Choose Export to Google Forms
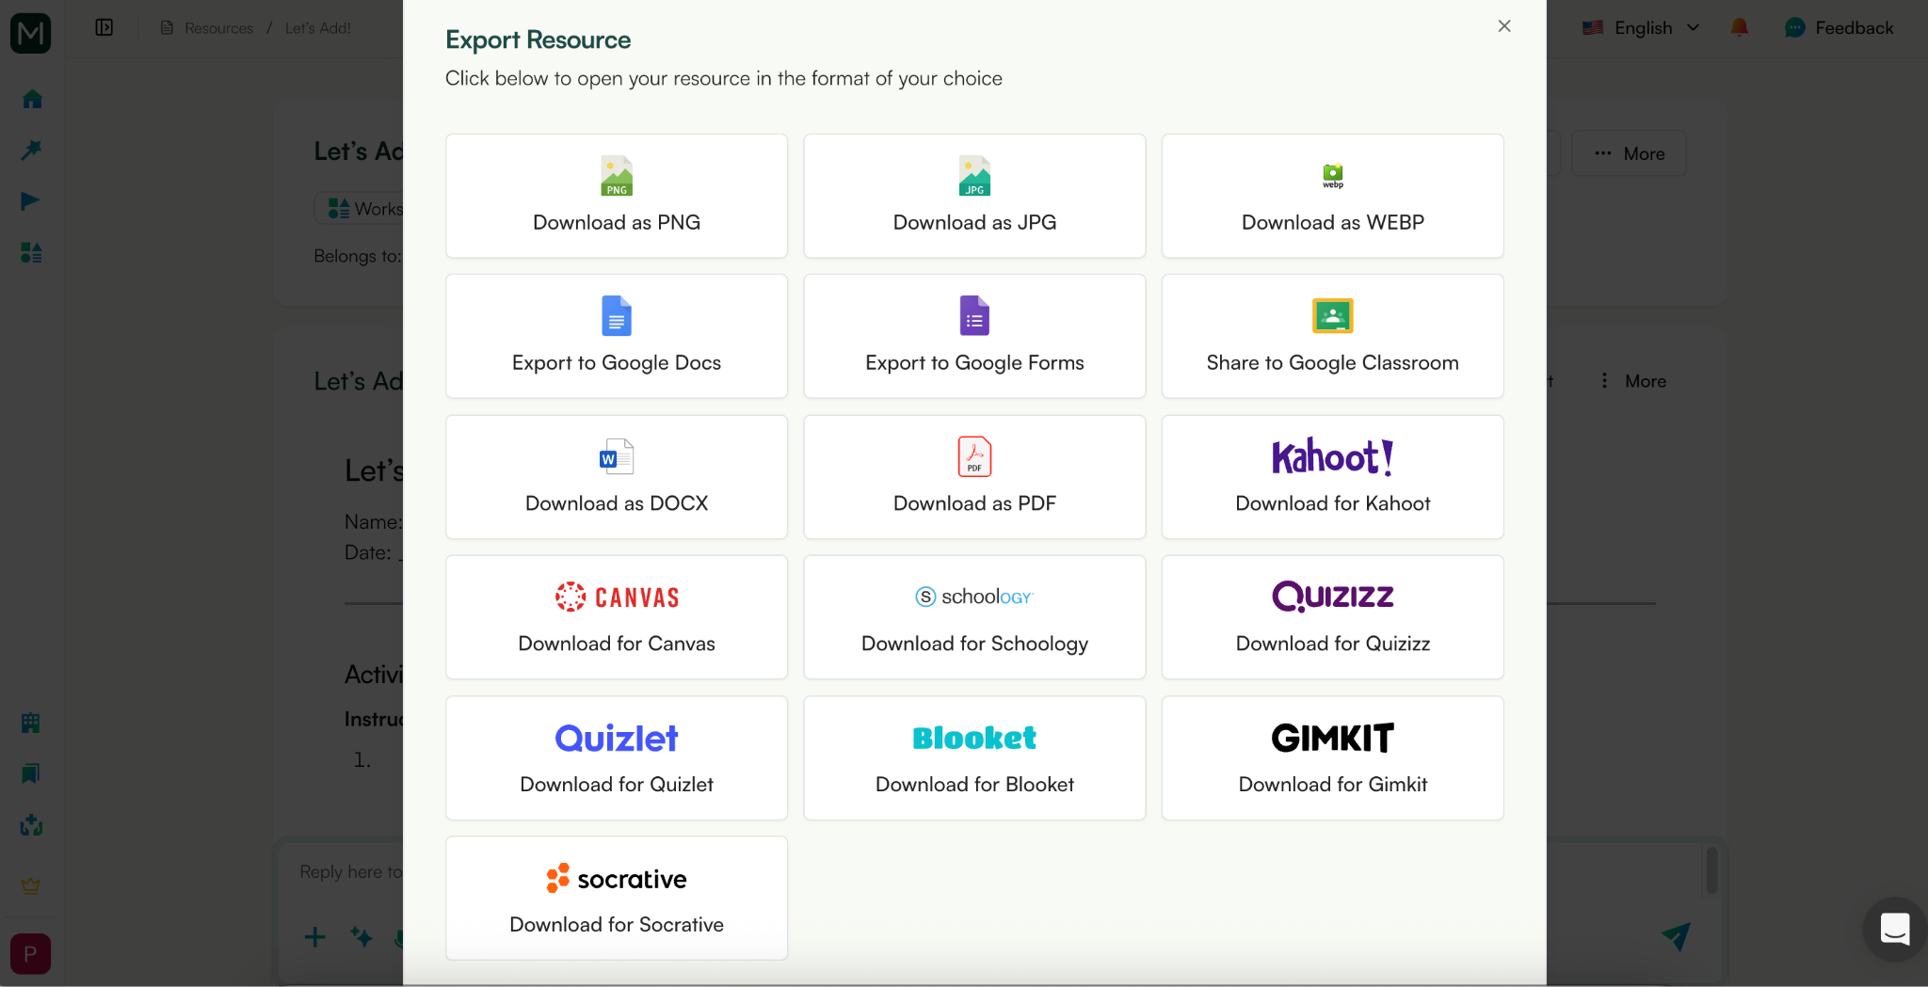The image size is (1928, 987). [x=974, y=336]
